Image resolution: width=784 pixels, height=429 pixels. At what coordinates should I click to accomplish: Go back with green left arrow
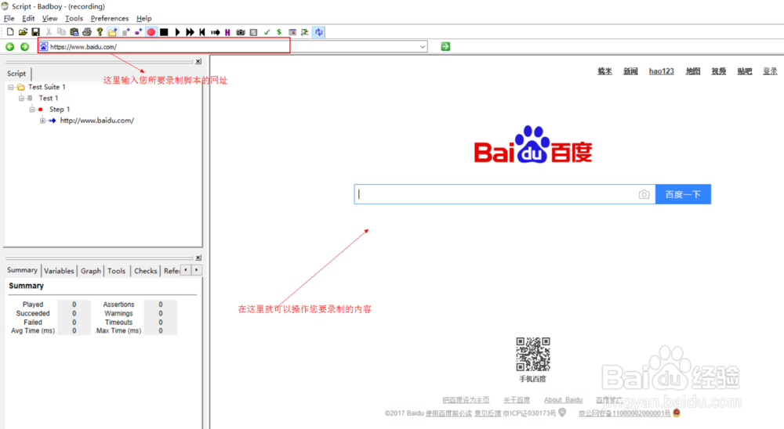click(10, 46)
